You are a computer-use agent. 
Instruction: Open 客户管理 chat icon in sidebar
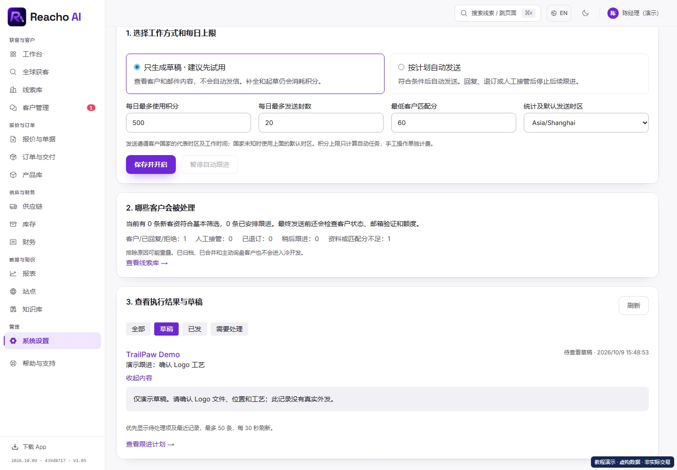[13, 108]
